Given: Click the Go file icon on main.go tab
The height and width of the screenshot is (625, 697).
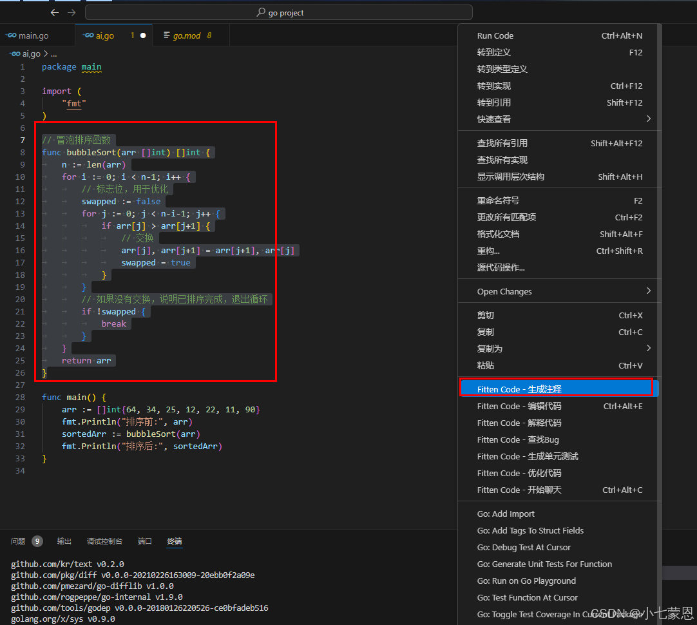Looking at the screenshot, I should (x=11, y=35).
